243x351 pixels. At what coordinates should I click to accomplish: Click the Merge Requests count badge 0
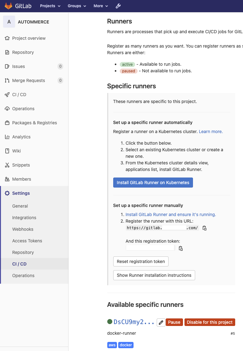[x=60, y=80]
